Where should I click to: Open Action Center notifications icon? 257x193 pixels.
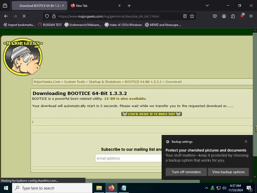pos(249,188)
